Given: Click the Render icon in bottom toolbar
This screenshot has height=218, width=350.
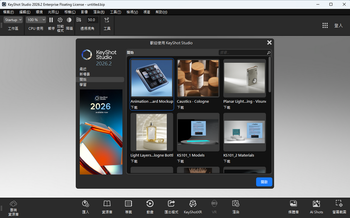Looking at the screenshot, I should point(236,204).
